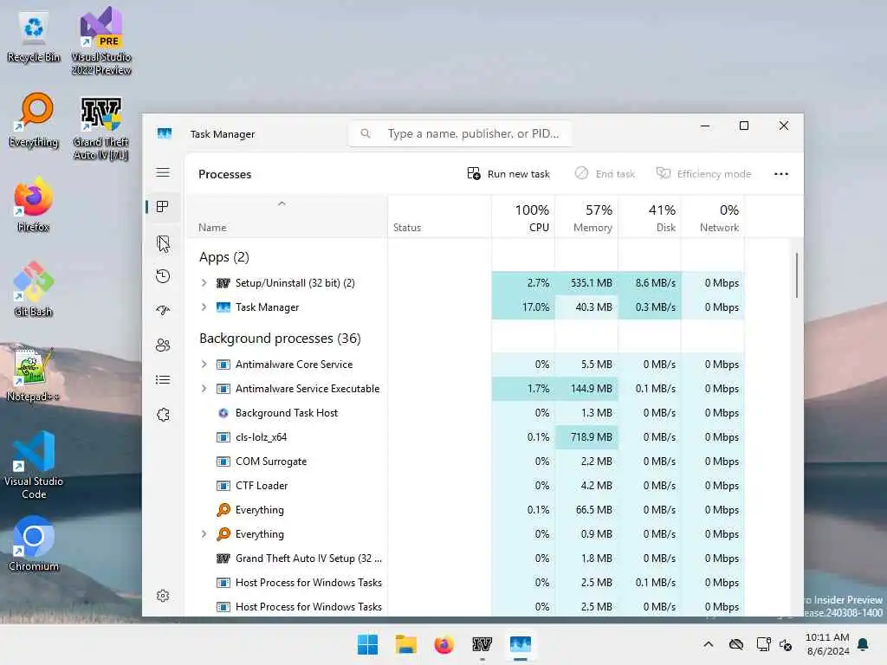
Task: Sort processes by Disk column
Action: pos(651,217)
